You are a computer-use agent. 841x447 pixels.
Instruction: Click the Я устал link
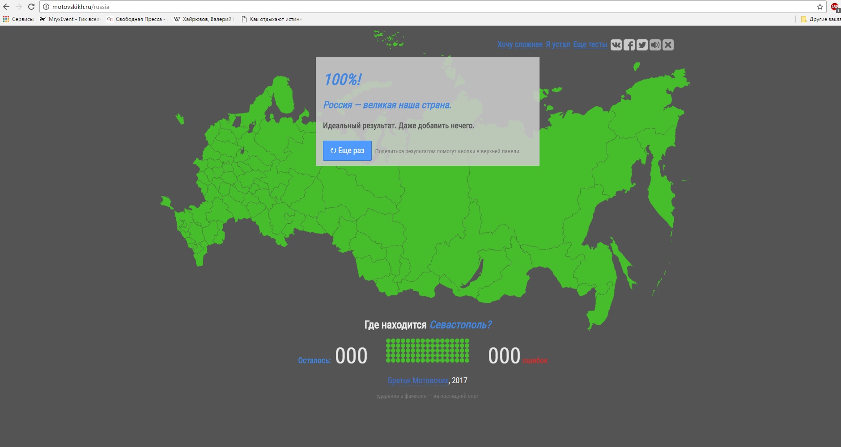click(x=558, y=44)
